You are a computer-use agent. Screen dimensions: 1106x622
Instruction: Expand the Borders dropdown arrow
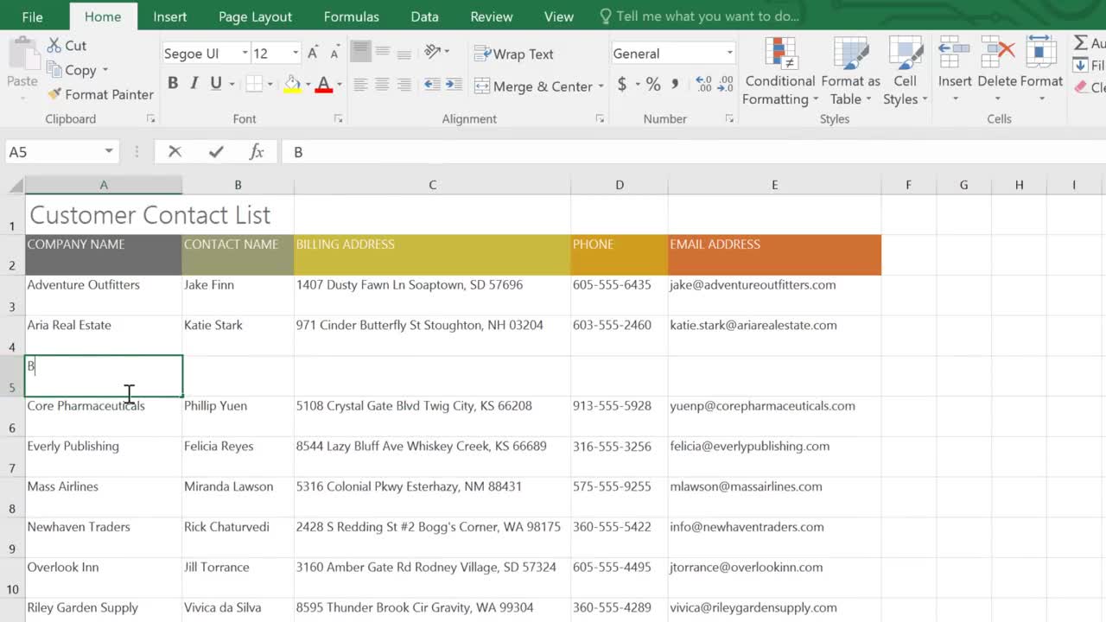click(x=270, y=84)
